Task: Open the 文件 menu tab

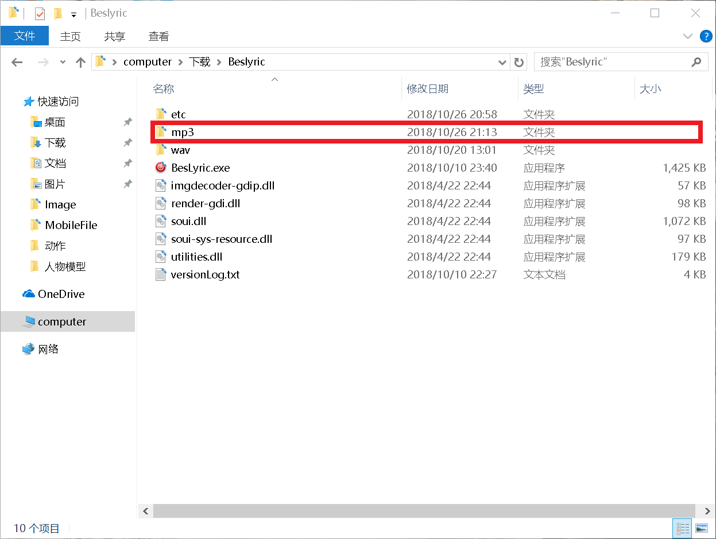Action: coord(25,36)
